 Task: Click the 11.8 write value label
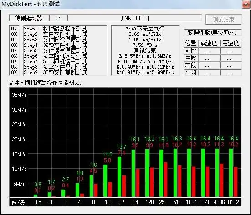pyautogui.click(x=164, y=145)
